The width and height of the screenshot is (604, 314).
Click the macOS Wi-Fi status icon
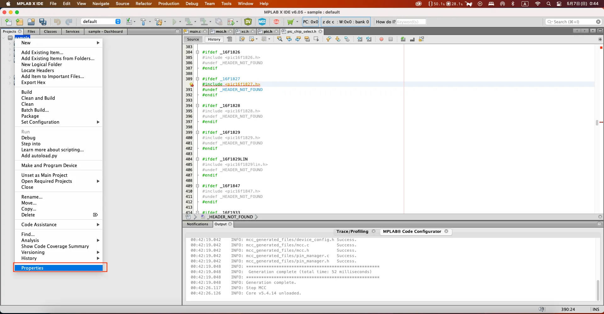(538, 4)
